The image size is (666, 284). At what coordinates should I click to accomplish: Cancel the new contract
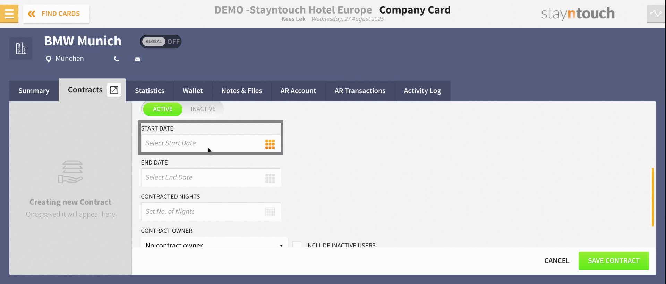tap(557, 261)
